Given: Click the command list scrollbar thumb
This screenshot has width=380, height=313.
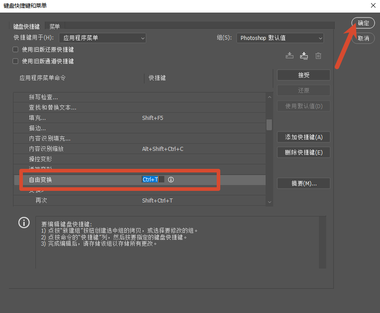Looking at the screenshot, I should pos(269,125).
